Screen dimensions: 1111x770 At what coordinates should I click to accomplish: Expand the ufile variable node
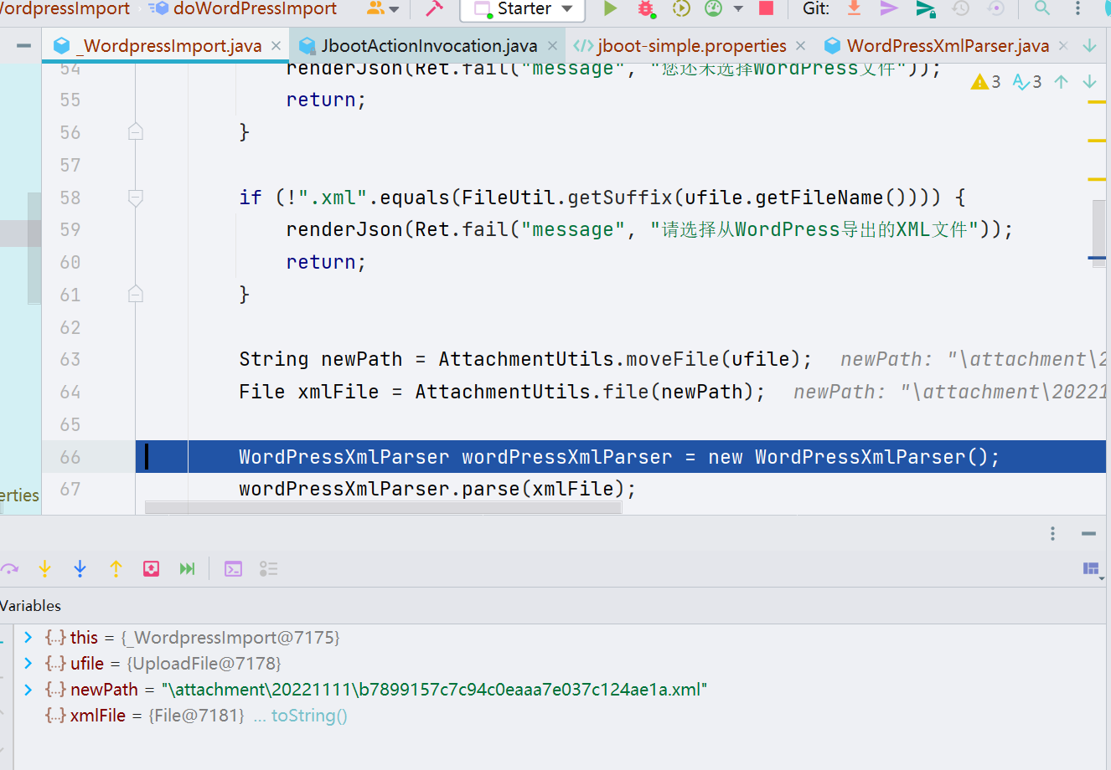point(28,664)
